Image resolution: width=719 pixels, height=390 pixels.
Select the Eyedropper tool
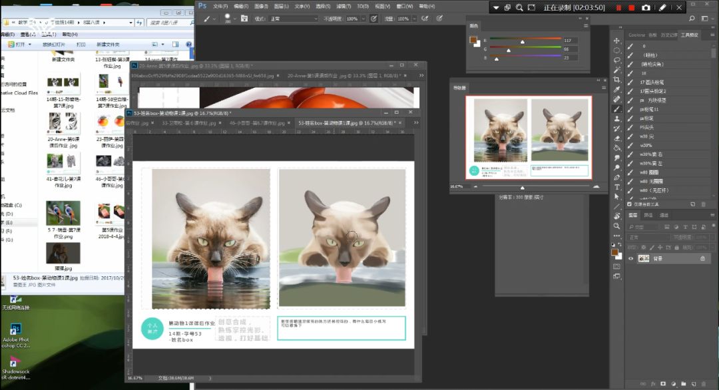(617, 89)
